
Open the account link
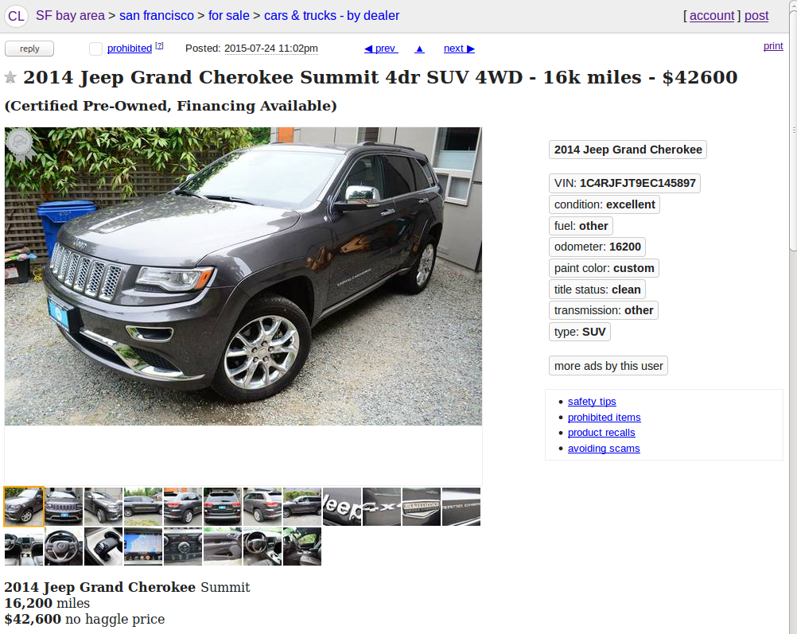712,16
